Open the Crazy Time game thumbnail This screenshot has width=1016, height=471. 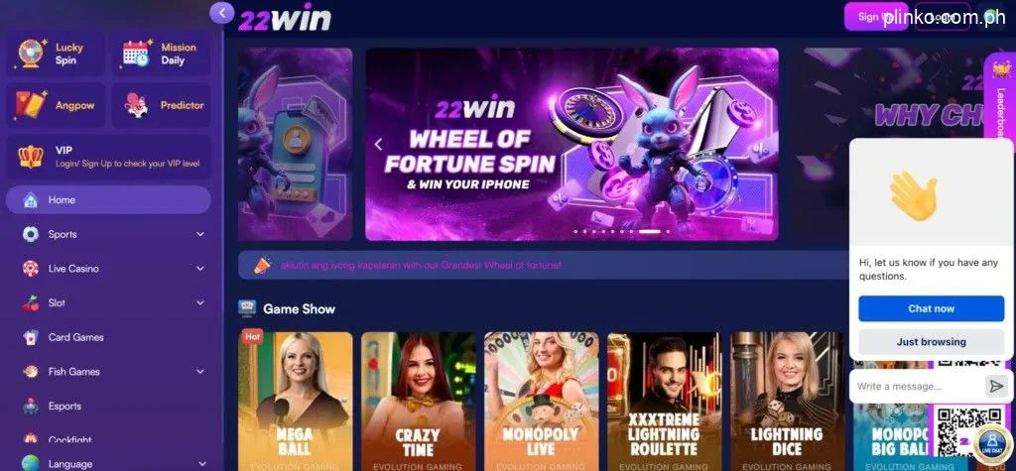418,401
